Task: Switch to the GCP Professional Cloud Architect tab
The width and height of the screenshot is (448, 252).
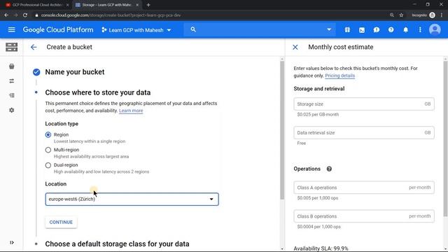Action: point(37,5)
